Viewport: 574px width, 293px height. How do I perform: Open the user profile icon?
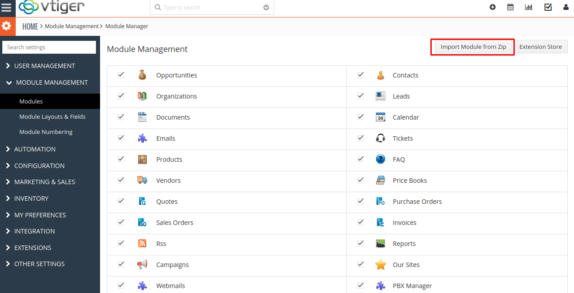click(565, 7)
